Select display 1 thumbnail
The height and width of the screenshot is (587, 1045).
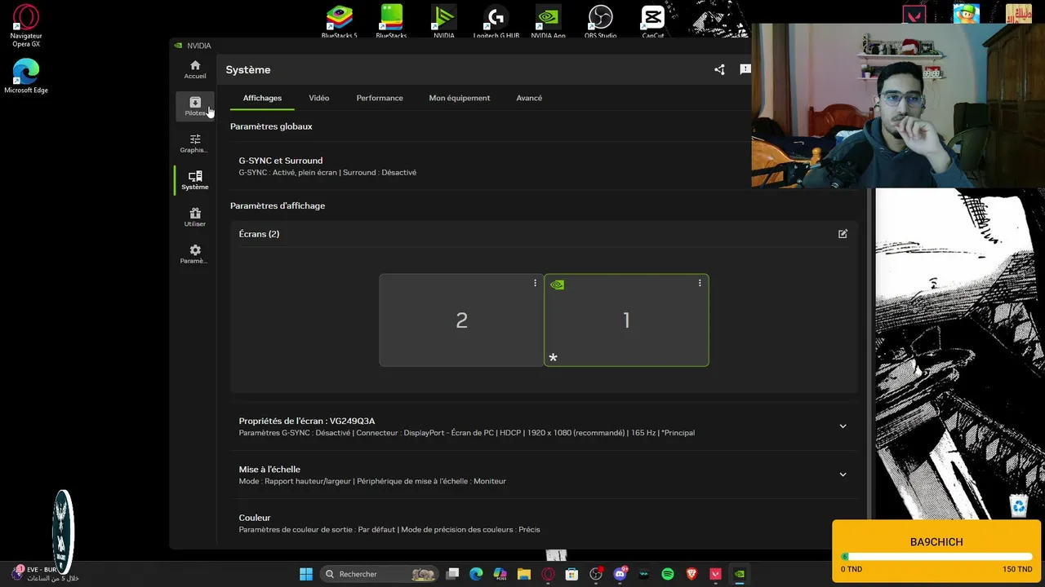(x=626, y=320)
